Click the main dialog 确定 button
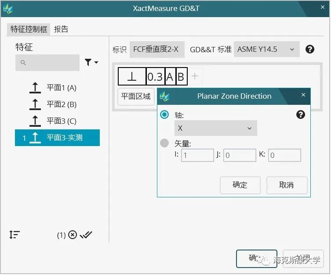This screenshot has width=331, height=275. [x=256, y=259]
